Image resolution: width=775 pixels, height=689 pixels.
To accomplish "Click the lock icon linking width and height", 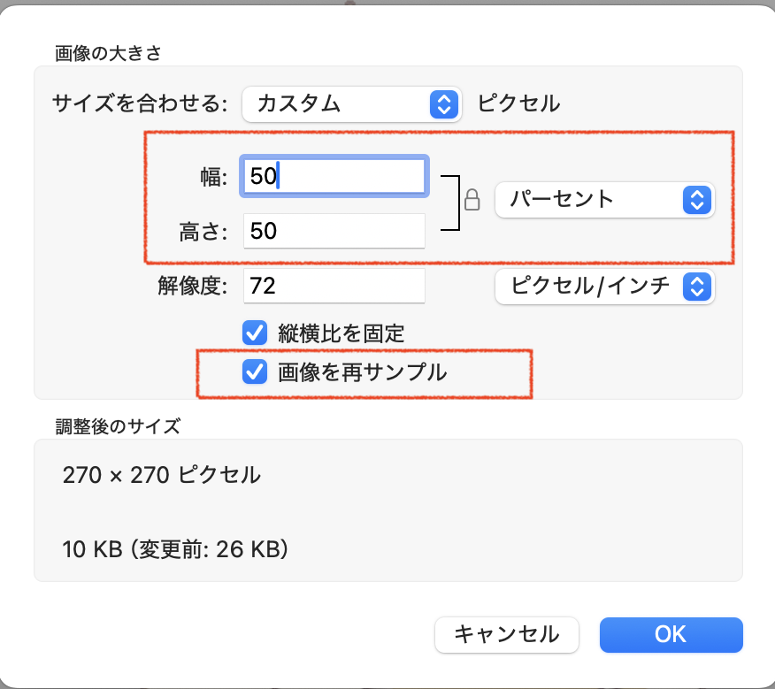I will point(472,199).
